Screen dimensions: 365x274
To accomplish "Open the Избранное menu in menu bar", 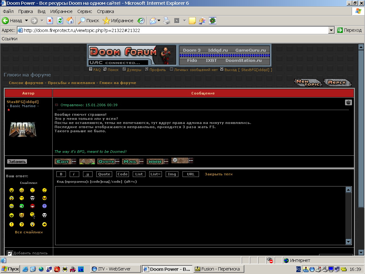I will (x=61, y=11).
